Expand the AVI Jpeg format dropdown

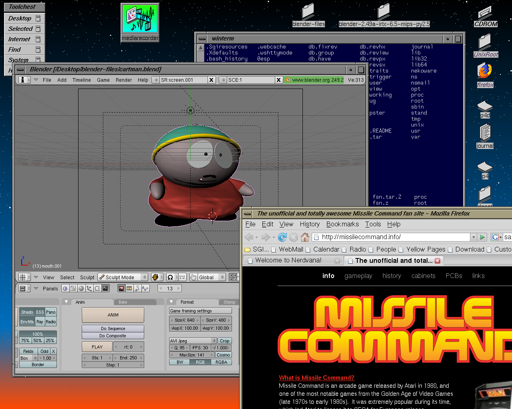(193, 341)
